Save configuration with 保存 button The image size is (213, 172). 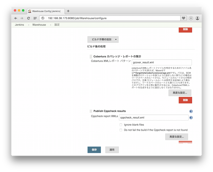pos(94,150)
